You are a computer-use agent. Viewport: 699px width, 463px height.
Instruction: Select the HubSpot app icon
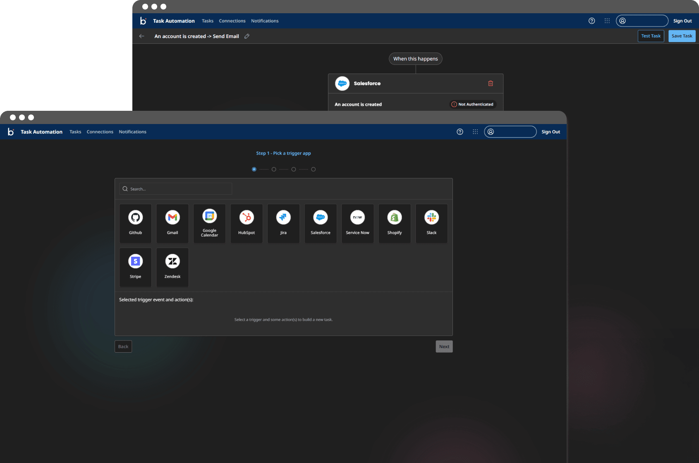(x=247, y=223)
